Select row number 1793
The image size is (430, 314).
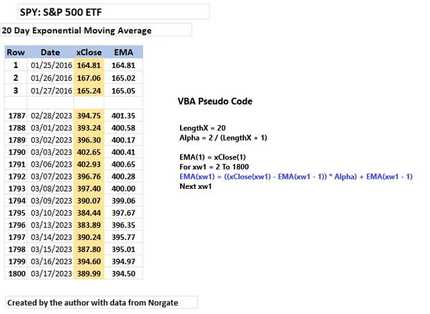pos(16,188)
